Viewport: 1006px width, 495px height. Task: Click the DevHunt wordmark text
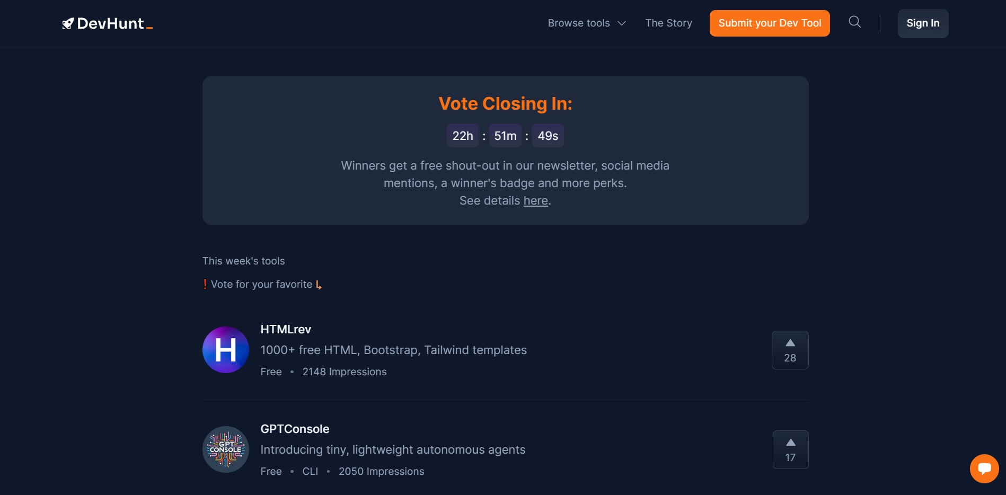pos(111,23)
